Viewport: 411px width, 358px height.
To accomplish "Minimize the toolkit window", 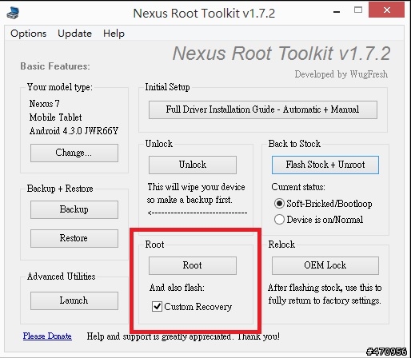I will [x=337, y=12].
